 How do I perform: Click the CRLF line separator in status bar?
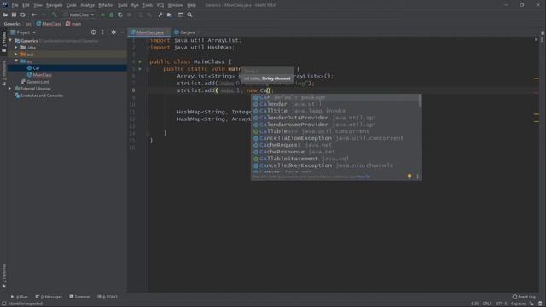coord(487,304)
